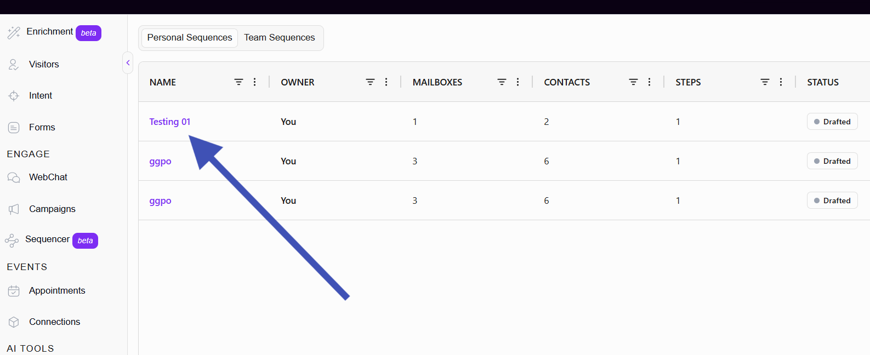Open the STEPS column filter
The width and height of the screenshot is (870, 355).
coord(765,82)
